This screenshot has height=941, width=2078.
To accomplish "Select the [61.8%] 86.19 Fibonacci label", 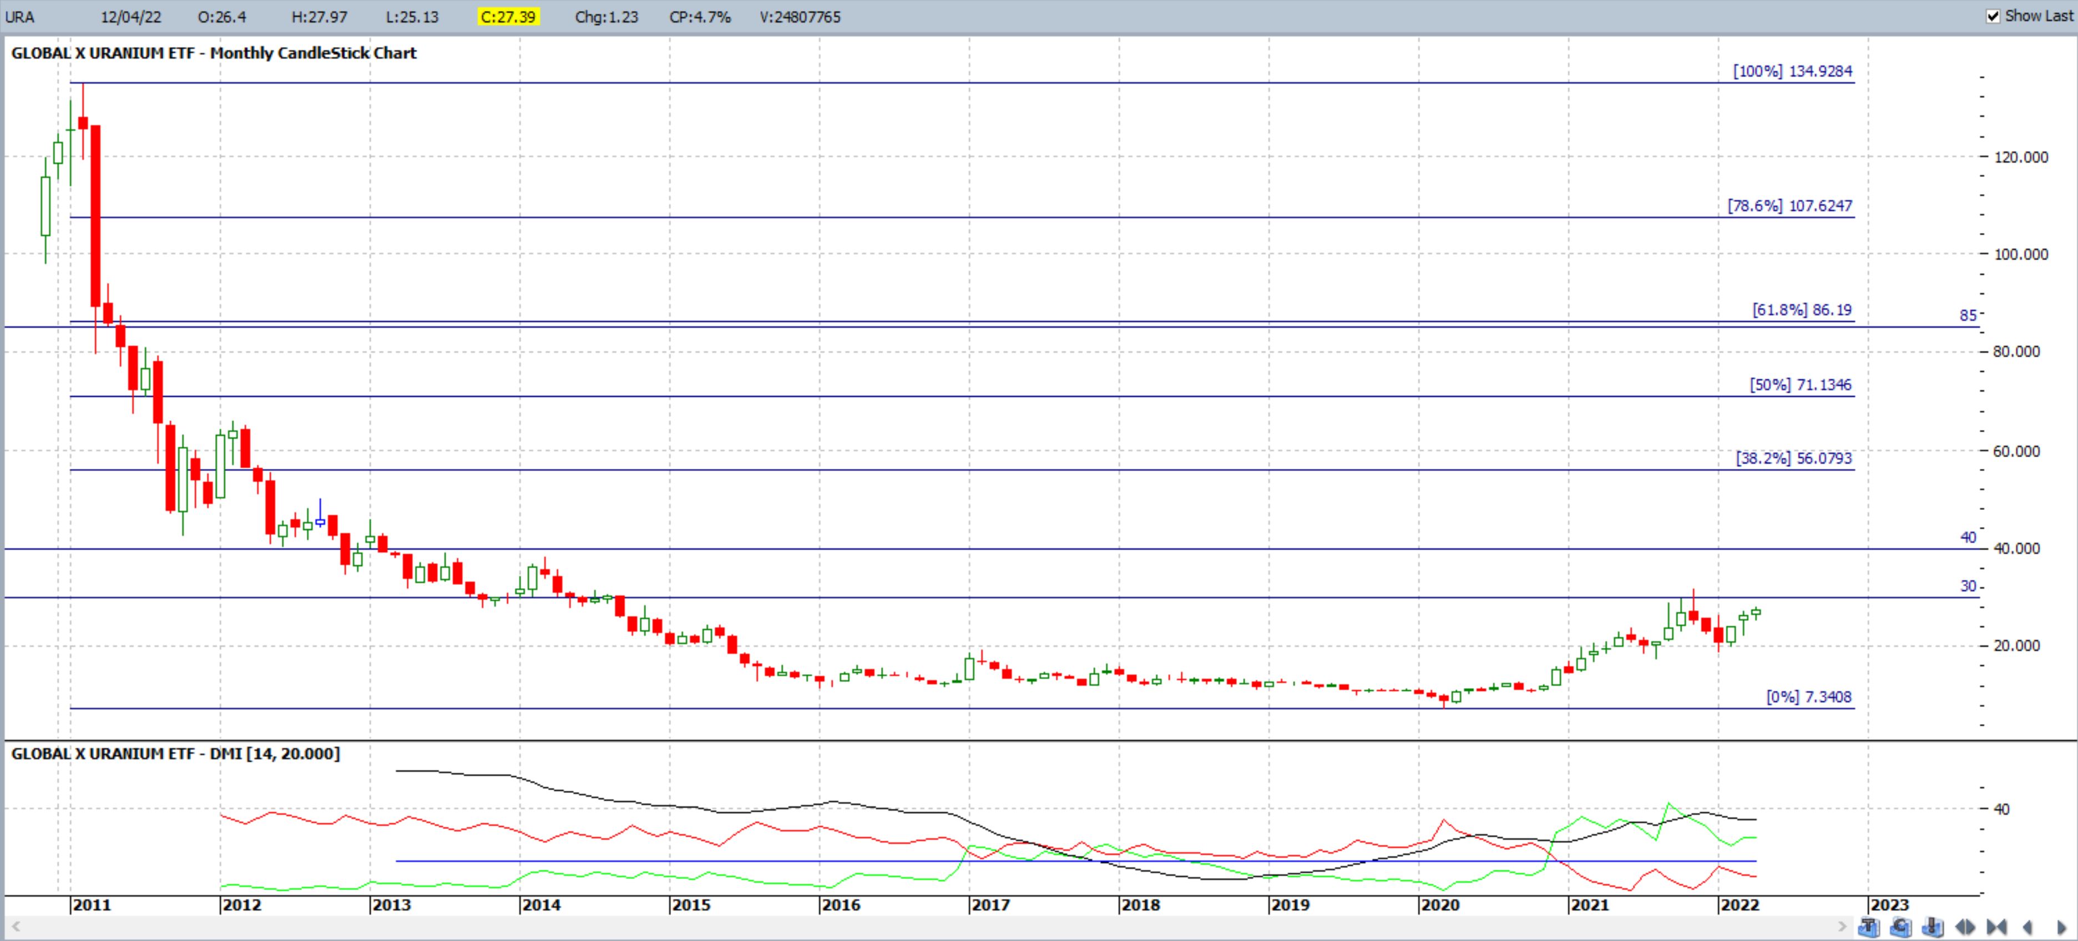I will [1802, 310].
